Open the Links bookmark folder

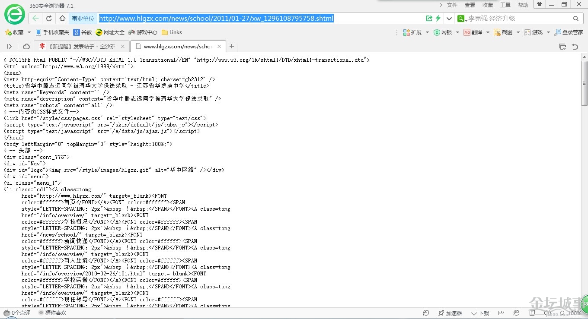(172, 32)
